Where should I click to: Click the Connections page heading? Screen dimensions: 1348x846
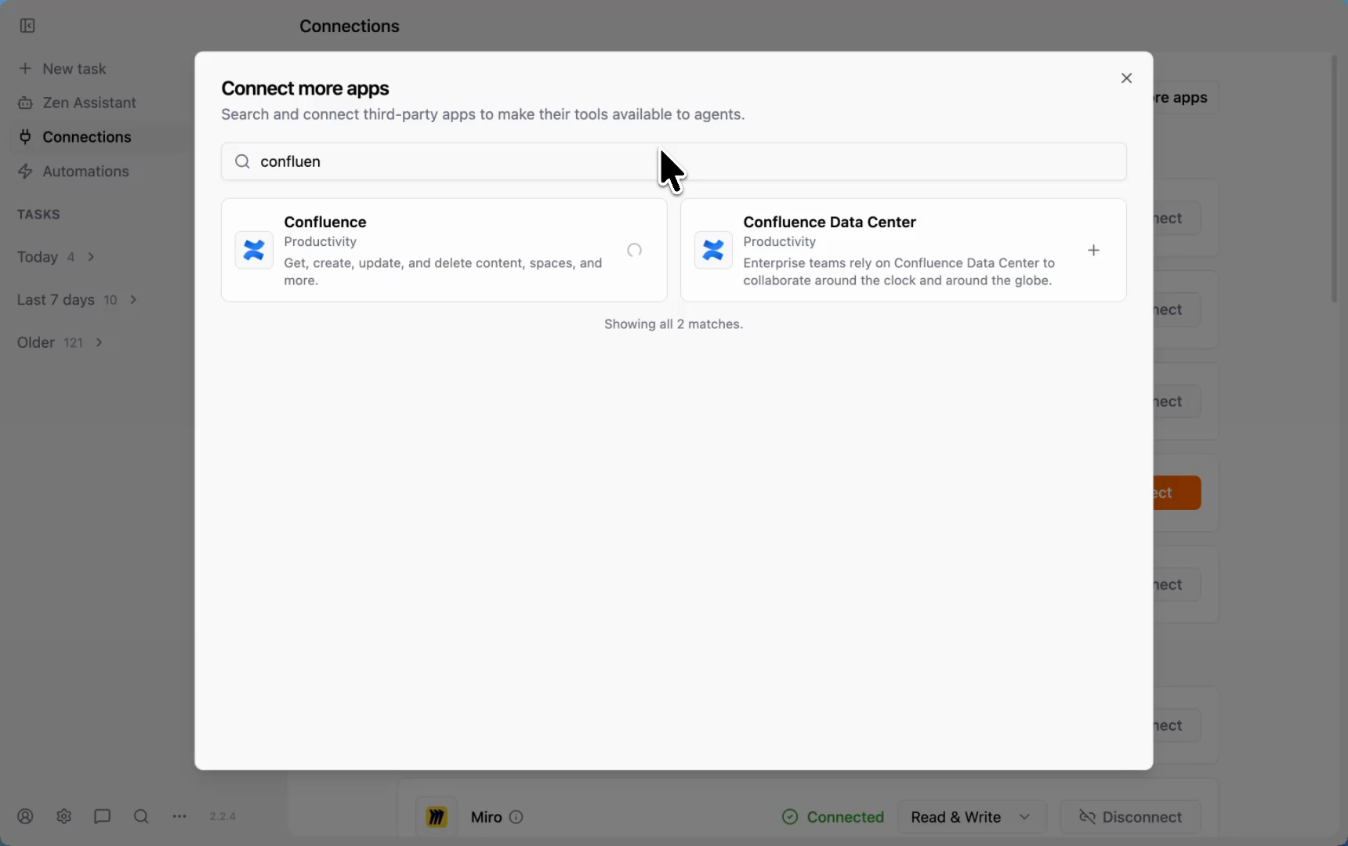(x=350, y=26)
